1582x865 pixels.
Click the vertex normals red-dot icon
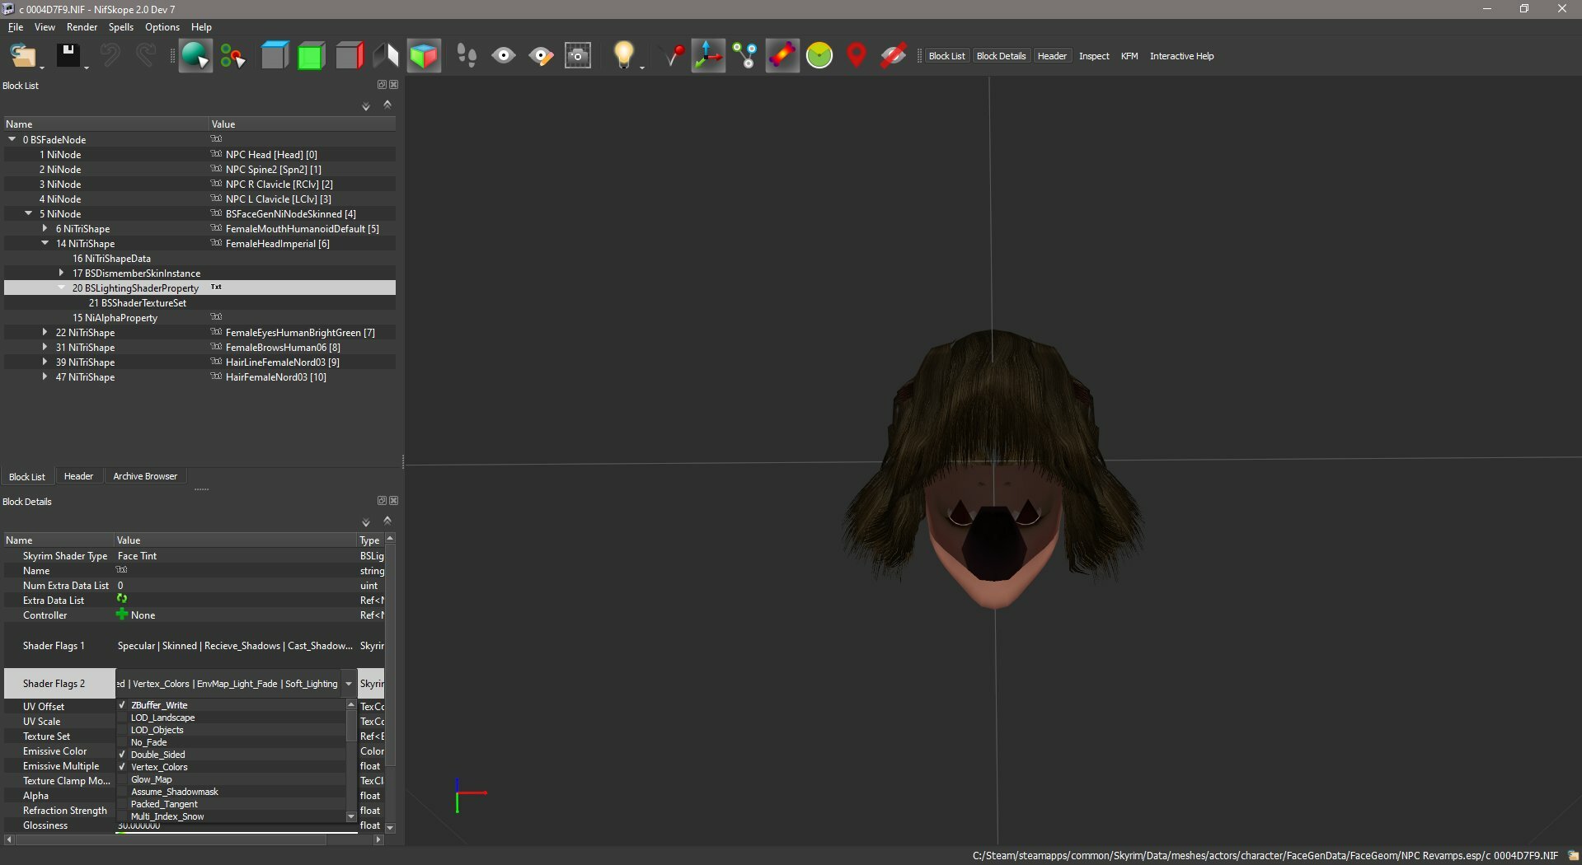(x=674, y=56)
